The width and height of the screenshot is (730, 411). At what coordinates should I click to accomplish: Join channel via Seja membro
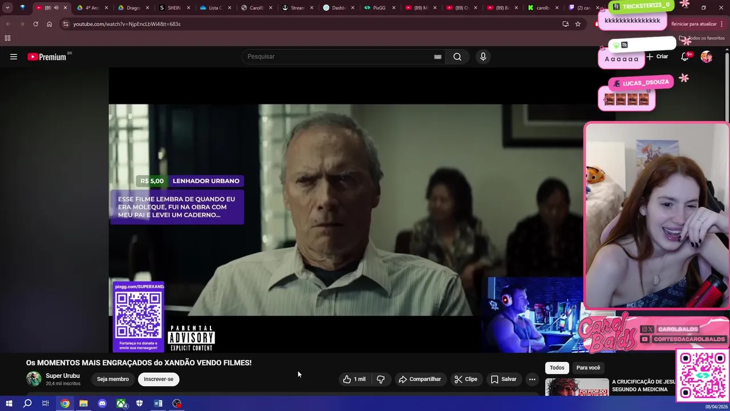113,379
